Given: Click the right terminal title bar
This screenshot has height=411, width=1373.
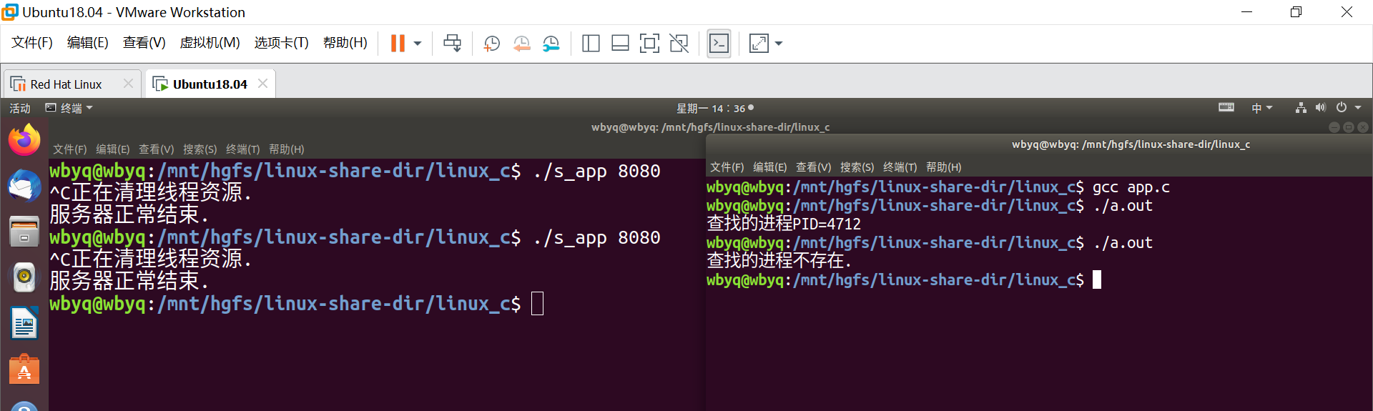Looking at the screenshot, I should pos(1039,144).
